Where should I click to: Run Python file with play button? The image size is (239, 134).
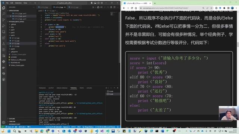93,7
